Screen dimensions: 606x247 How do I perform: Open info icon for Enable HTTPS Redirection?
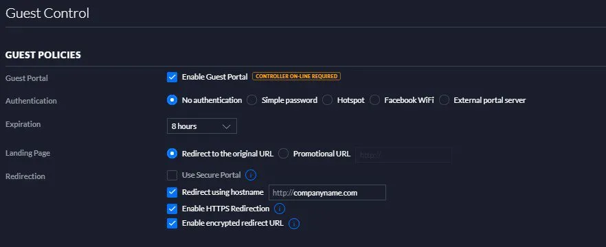pos(280,209)
